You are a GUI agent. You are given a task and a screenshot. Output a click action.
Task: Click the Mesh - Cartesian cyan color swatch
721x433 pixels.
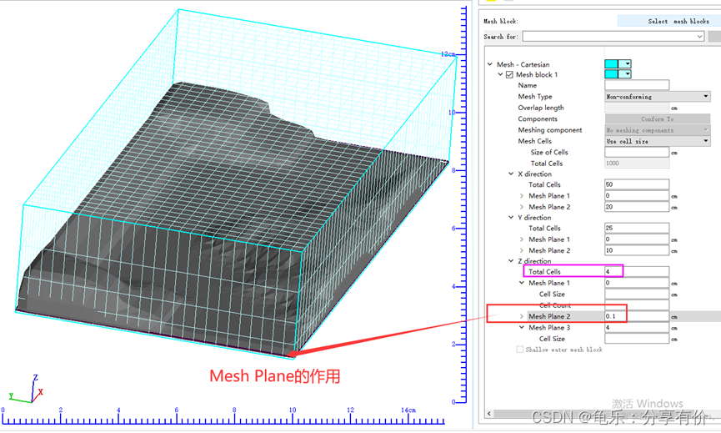click(612, 64)
